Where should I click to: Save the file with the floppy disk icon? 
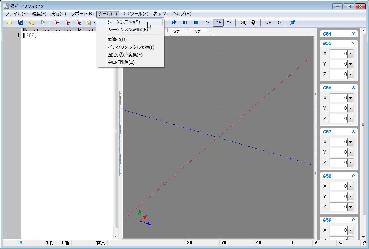20,22
